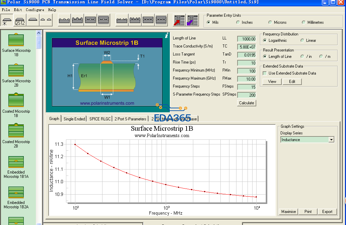346x225 pixels.
Task: Select Mils parameter units
Action: click(x=213, y=22)
